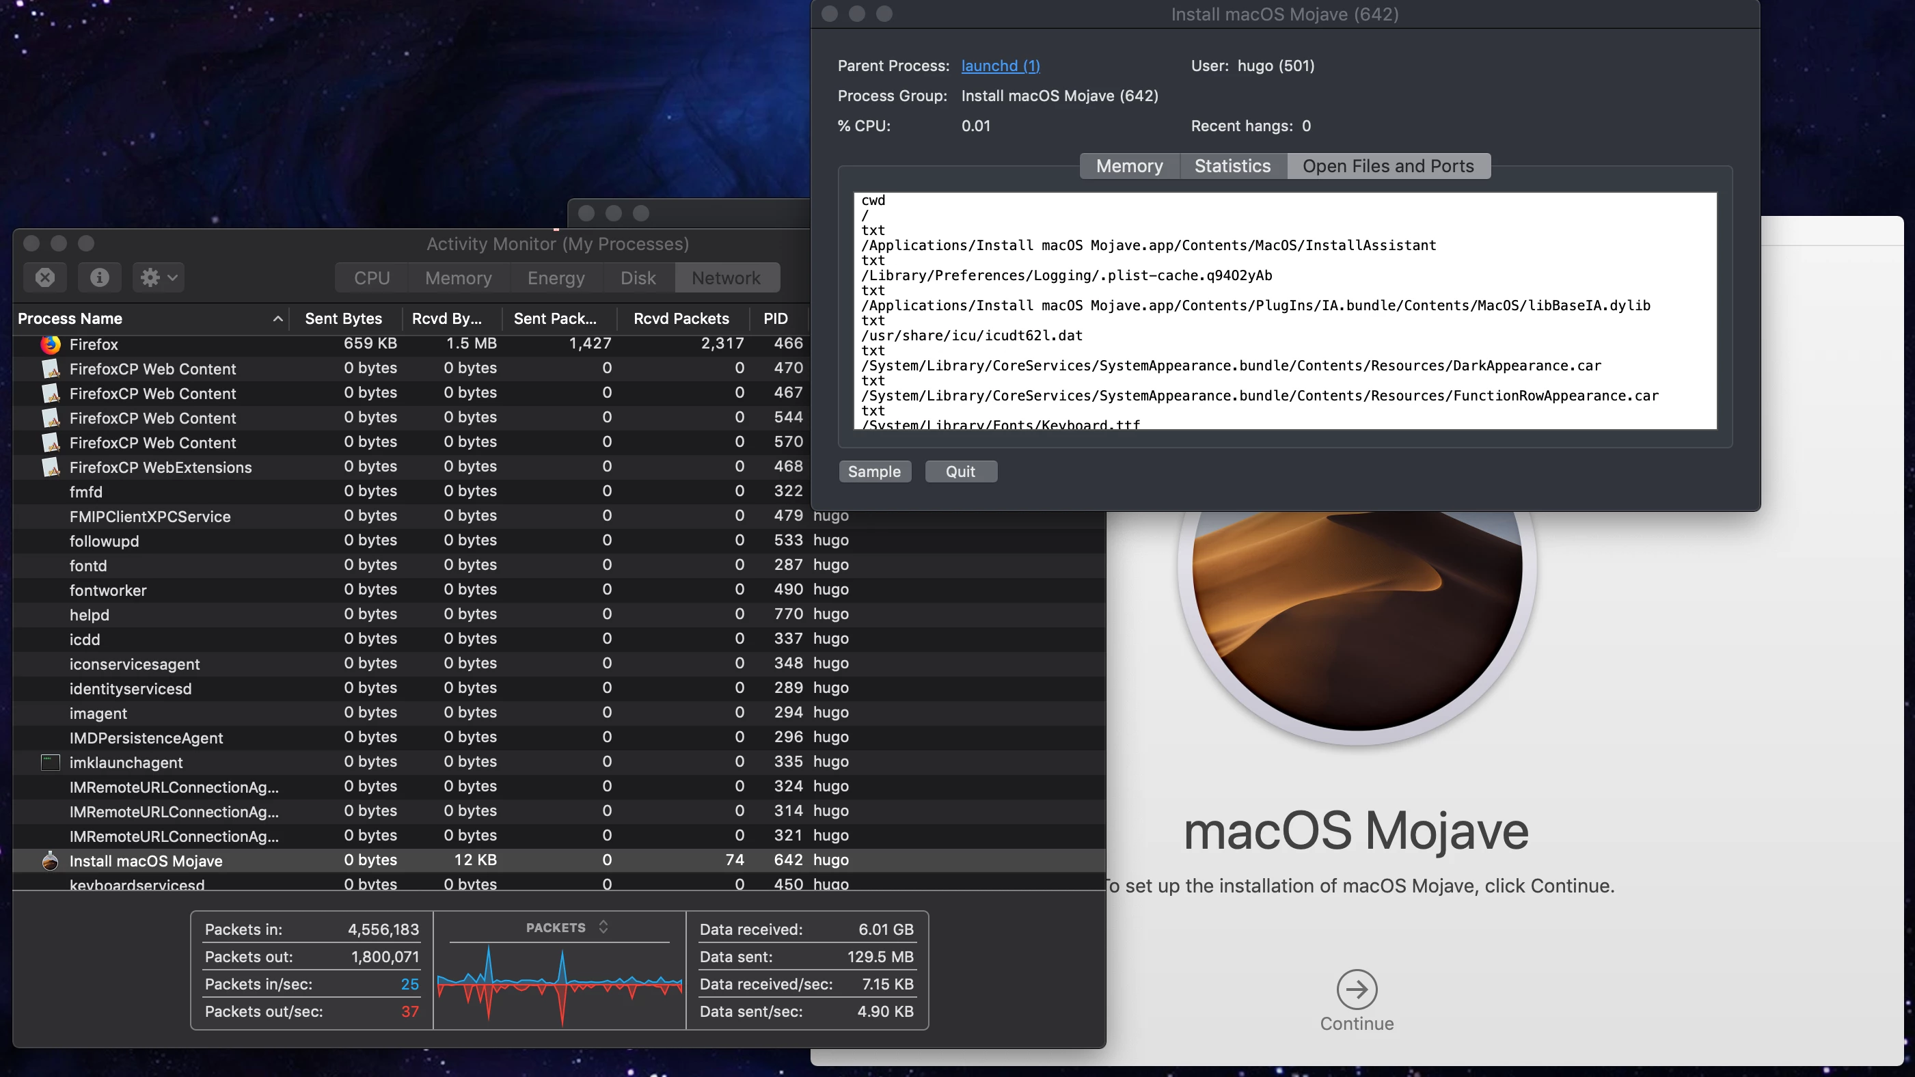Viewport: 1915px width, 1077px height.
Task: Click the launchd (1) parent process link
Action: 1000,66
